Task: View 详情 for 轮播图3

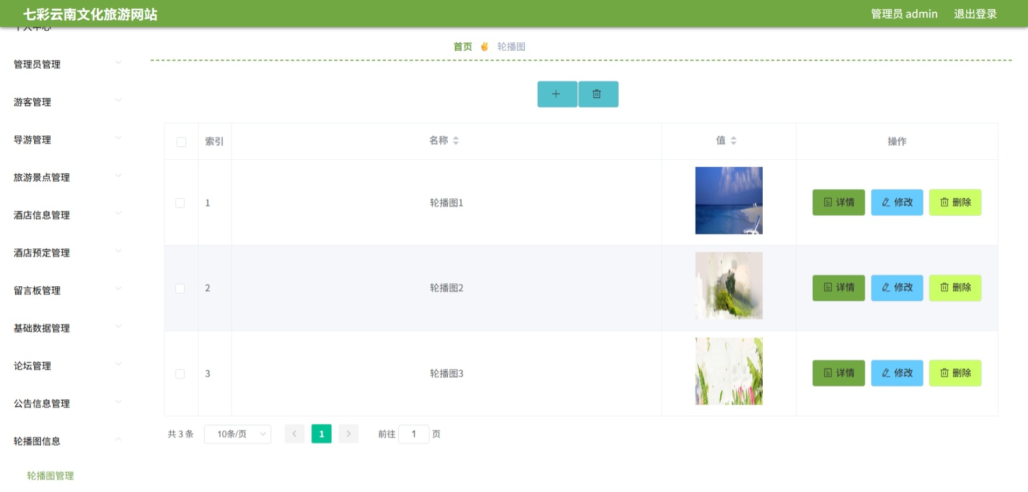Action: pyautogui.click(x=838, y=373)
